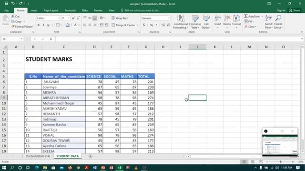Click the zoom slider in the status bar
This screenshot has width=305, height=171.
(281, 161)
